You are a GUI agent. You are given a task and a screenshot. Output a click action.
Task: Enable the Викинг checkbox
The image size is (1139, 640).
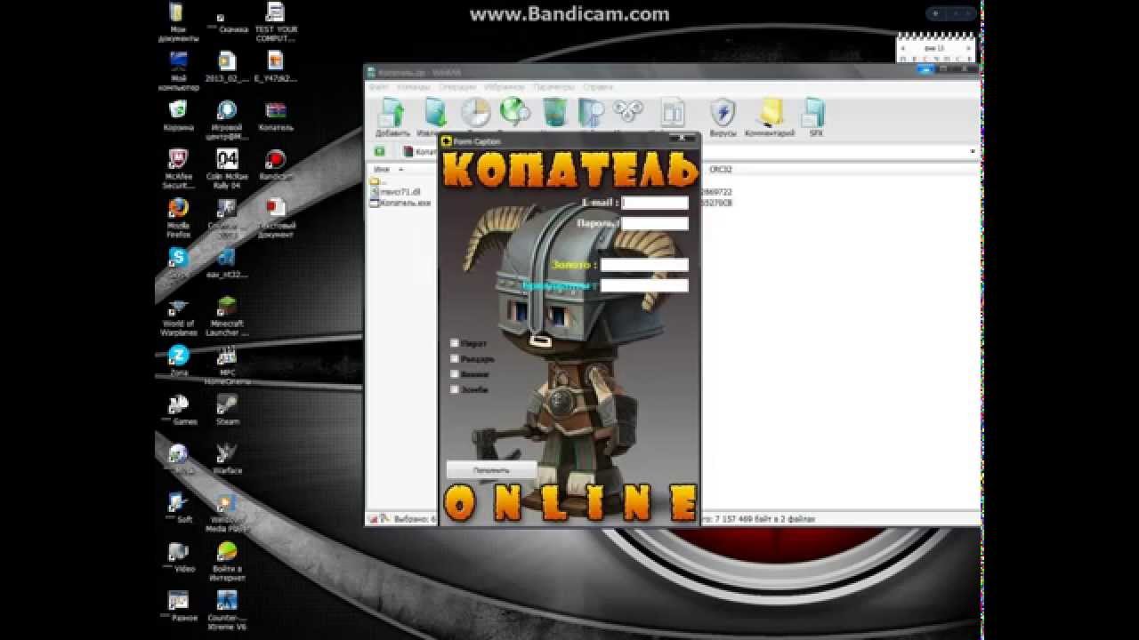[x=455, y=374]
